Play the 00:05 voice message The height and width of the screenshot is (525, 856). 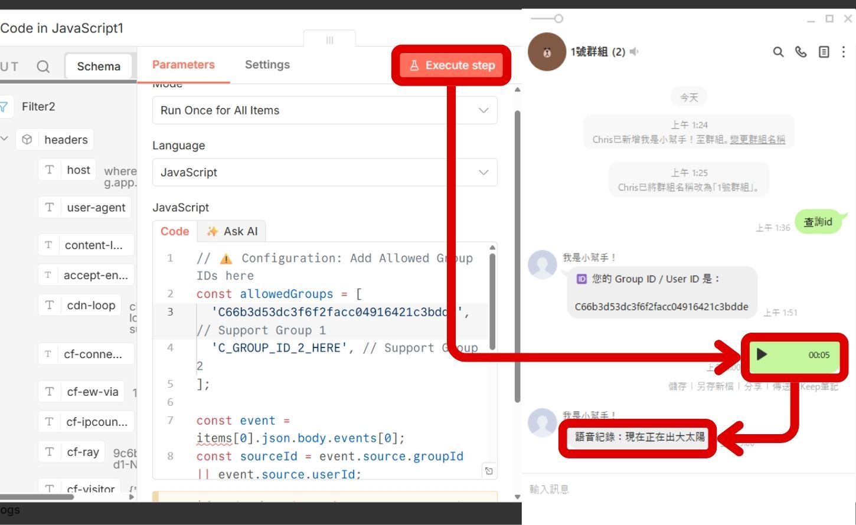(x=762, y=355)
